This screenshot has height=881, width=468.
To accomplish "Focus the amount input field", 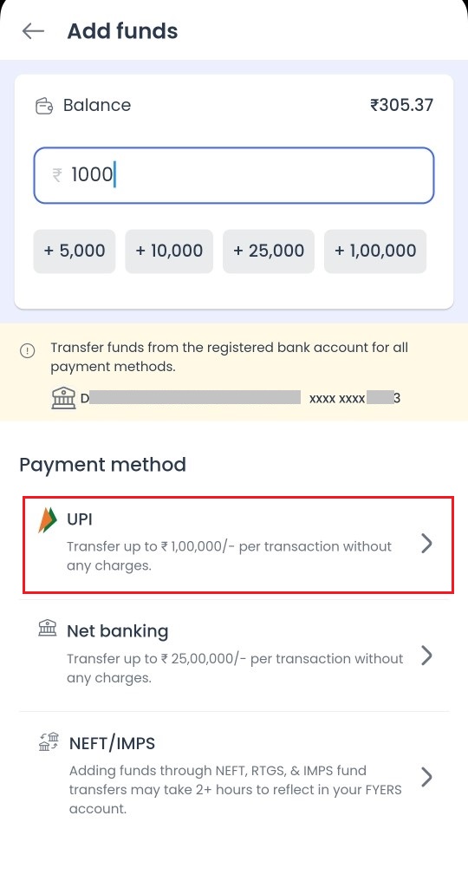I will click(234, 175).
